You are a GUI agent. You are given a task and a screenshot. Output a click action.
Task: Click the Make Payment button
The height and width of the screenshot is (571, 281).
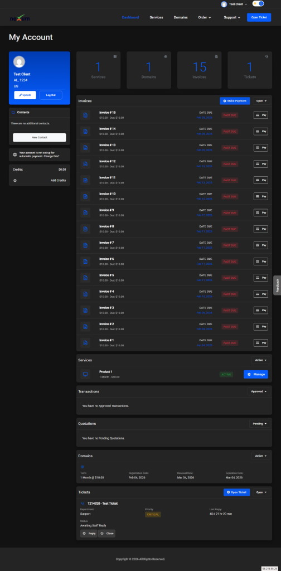[x=235, y=101]
